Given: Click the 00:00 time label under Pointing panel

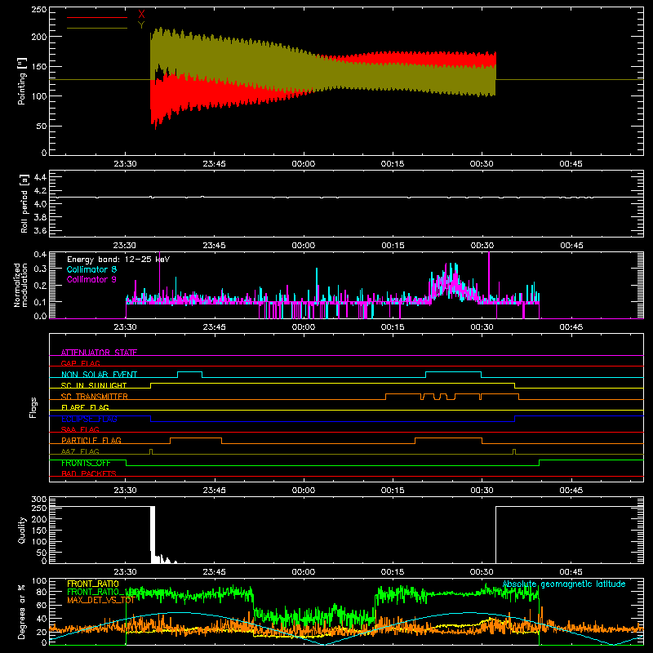Looking at the screenshot, I should [x=303, y=164].
